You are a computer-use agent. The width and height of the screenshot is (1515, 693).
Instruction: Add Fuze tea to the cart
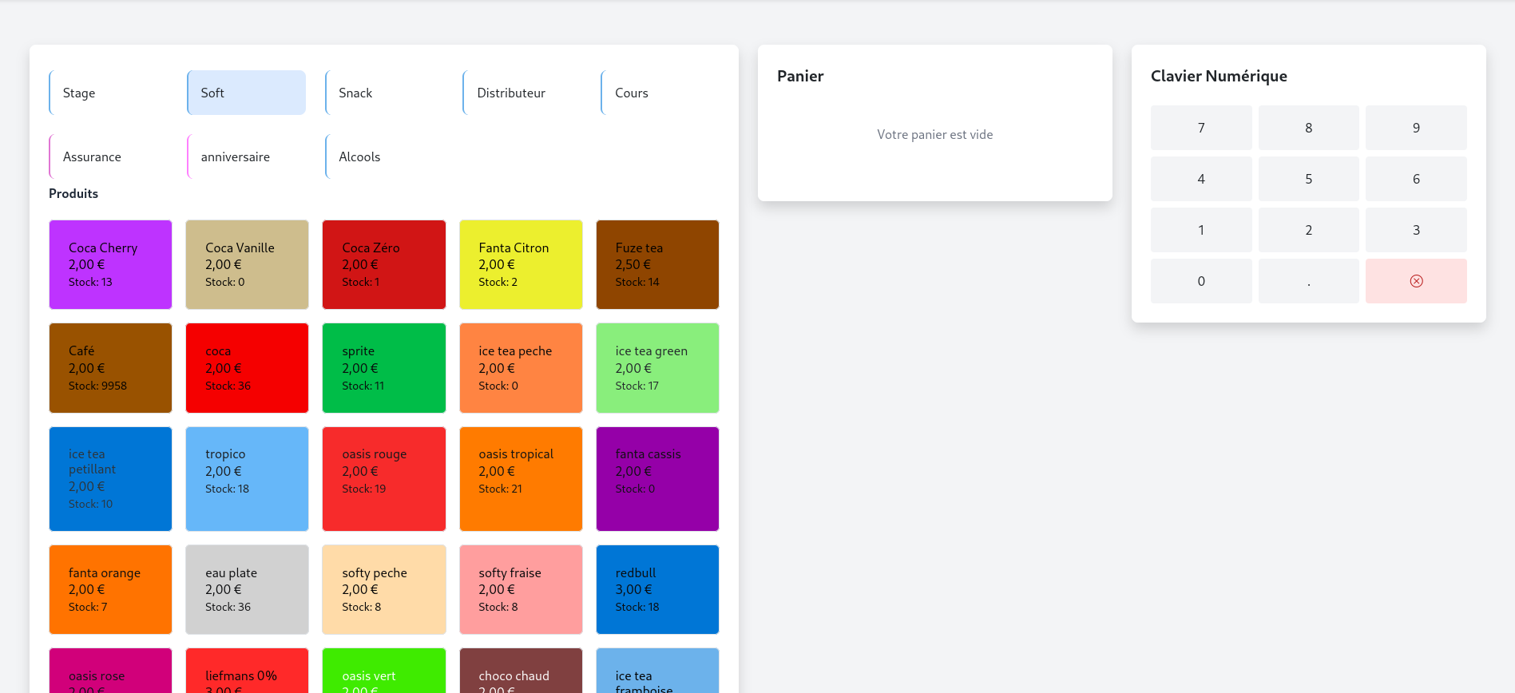(x=657, y=264)
